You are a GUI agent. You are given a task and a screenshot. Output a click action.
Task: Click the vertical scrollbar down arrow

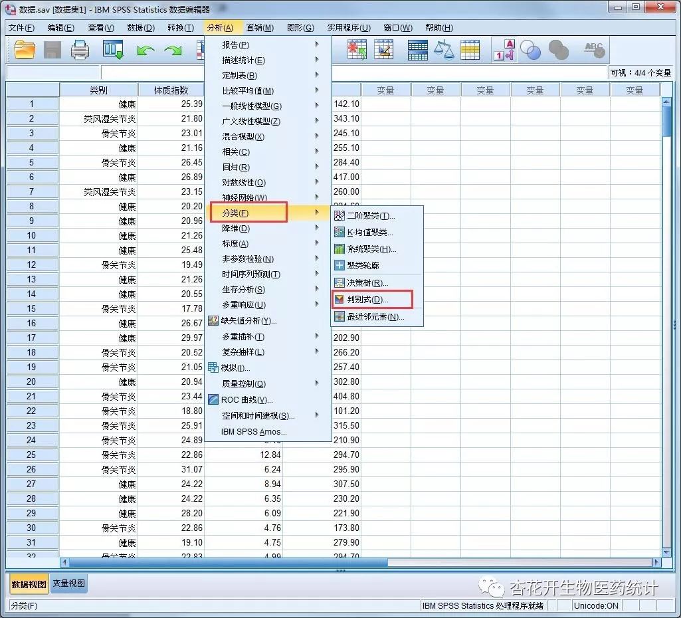[x=666, y=552]
